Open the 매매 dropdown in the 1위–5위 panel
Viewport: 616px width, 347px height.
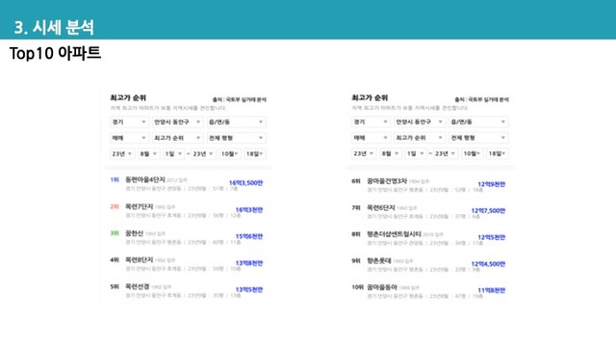[x=129, y=138]
